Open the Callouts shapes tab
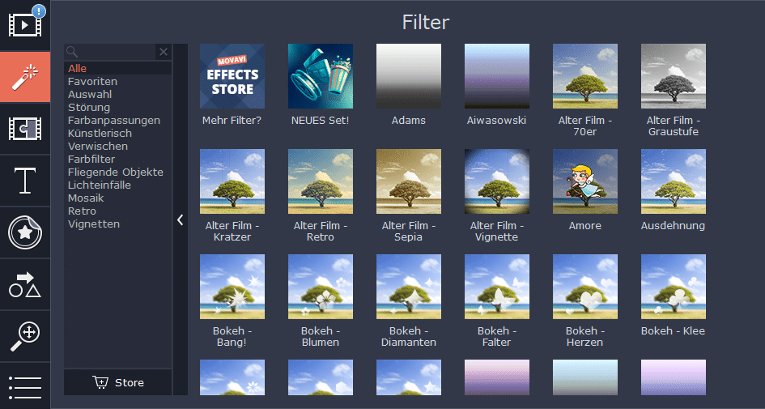The width and height of the screenshot is (765, 409). (x=25, y=284)
